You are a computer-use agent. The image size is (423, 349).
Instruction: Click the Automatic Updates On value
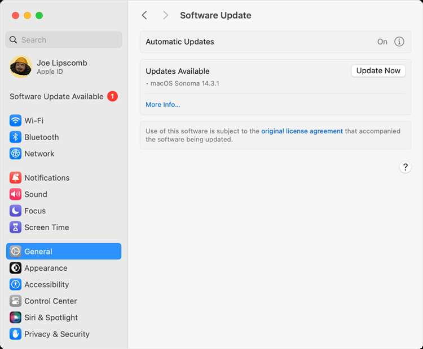(x=382, y=42)
